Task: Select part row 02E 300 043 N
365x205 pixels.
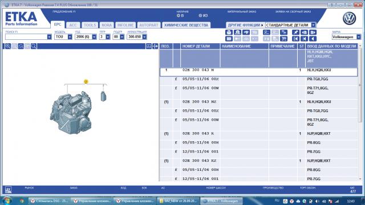Action: coord(258,72)
